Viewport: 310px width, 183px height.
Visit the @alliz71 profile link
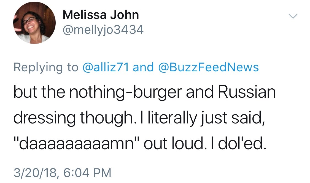[x=106, y=67]
